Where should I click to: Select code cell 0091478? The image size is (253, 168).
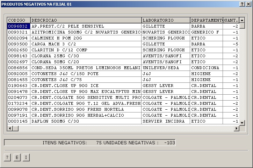(19, 92)
